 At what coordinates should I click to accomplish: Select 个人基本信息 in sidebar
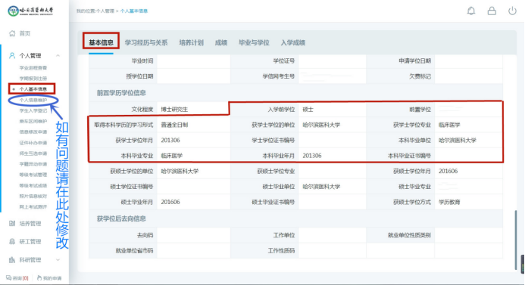(33, 89)
